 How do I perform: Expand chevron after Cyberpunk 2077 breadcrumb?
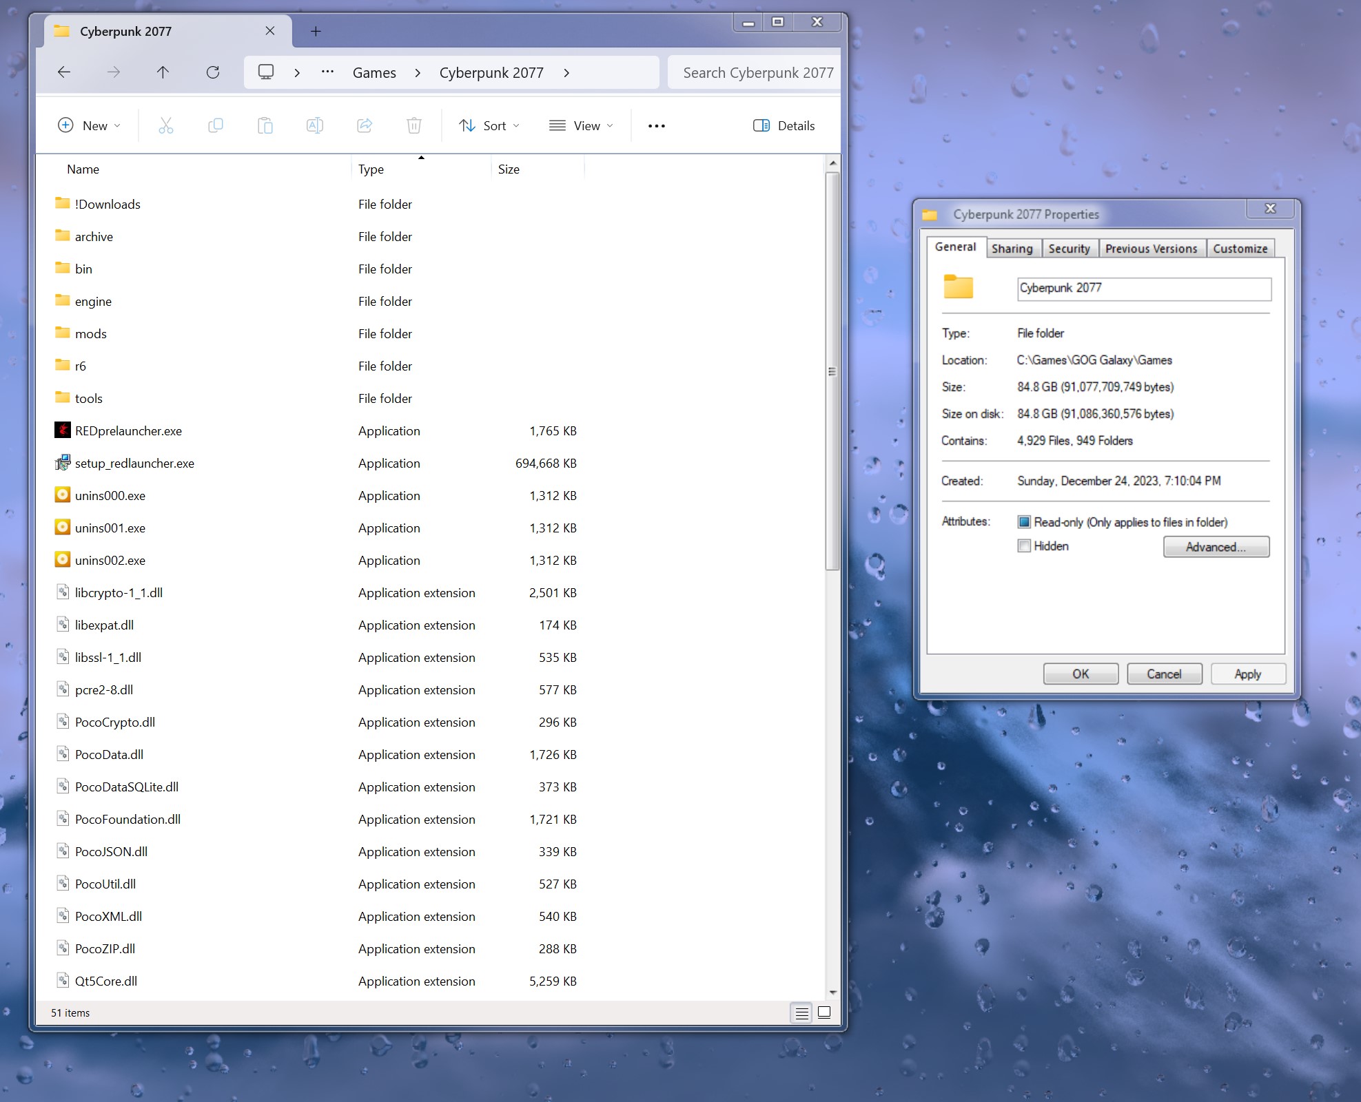[x=566, y=73]
